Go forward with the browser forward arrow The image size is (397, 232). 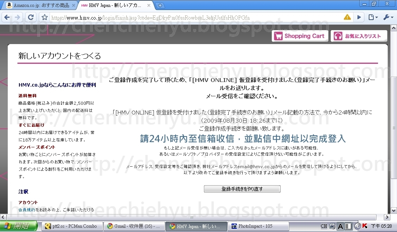(x=17, y=17)
